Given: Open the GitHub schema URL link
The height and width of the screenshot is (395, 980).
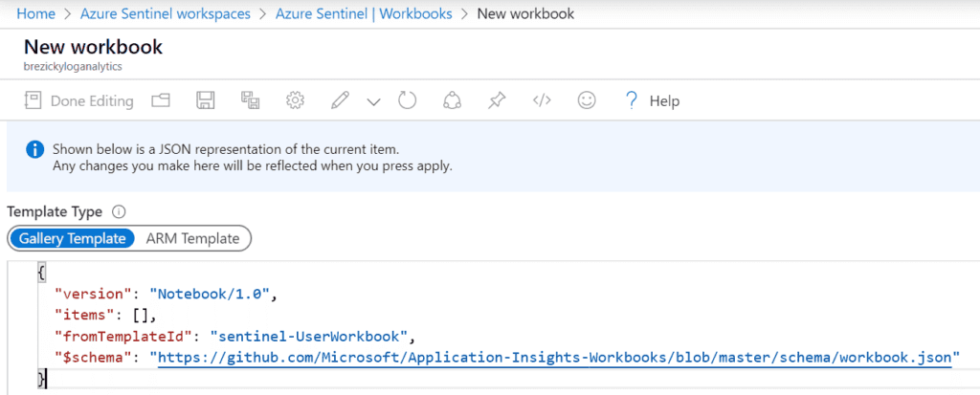Looking at the screenshot, I should [x=554, y=357].
